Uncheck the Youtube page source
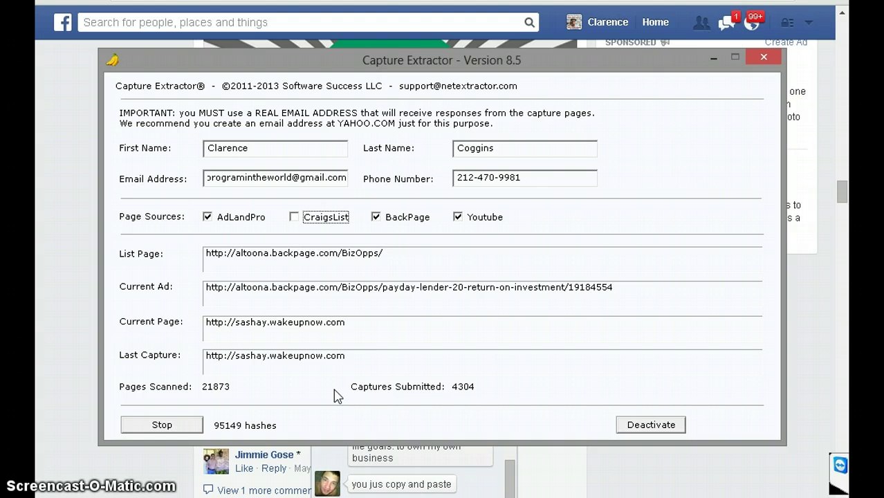 (457, 216)
